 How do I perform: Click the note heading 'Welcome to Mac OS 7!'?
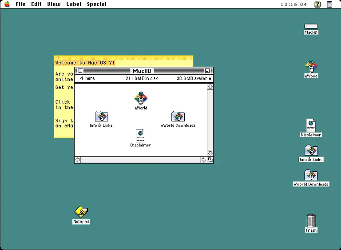click(85, 63)
